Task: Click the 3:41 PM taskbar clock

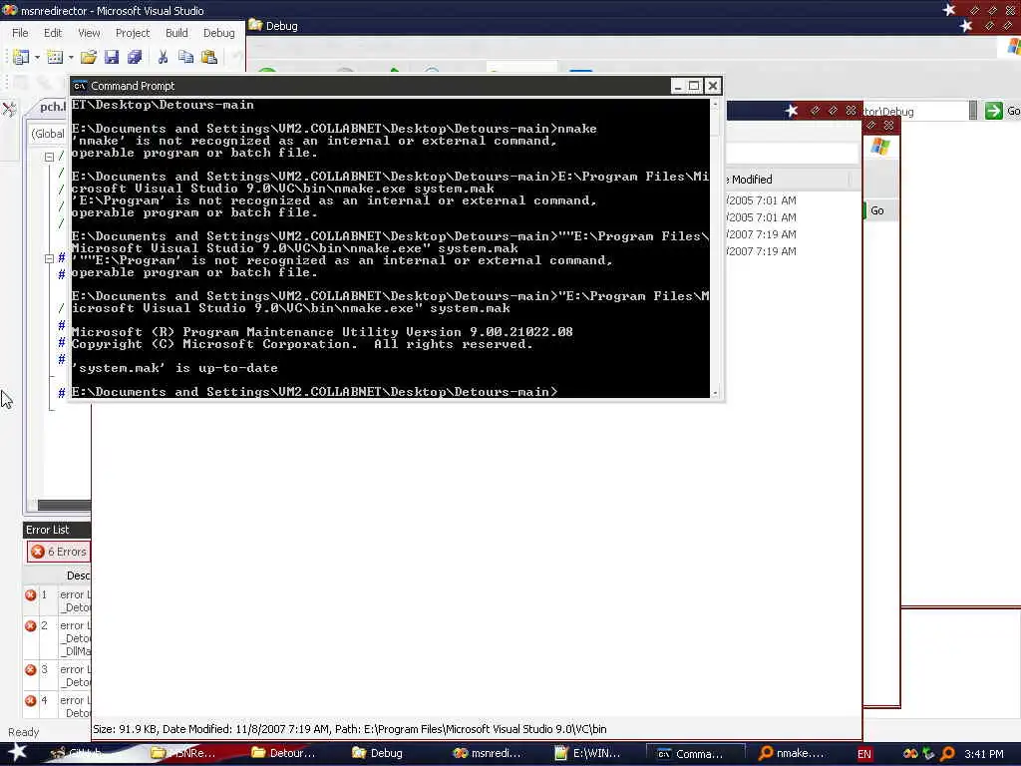Action: (984, 754)
